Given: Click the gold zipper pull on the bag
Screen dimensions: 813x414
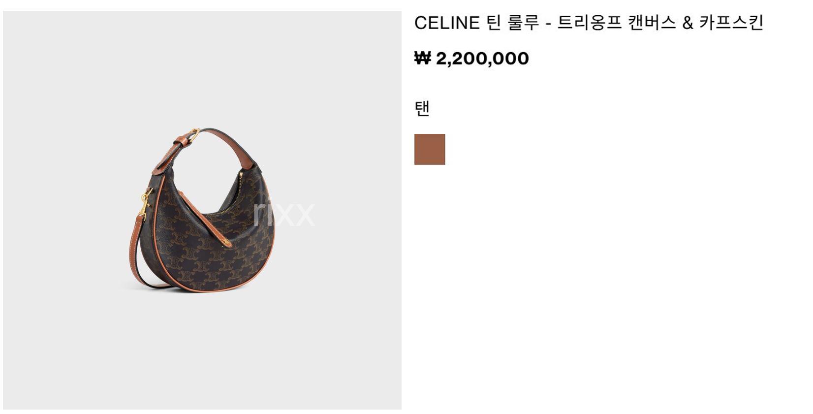Looking at the screenshot, I should [226, 243].
